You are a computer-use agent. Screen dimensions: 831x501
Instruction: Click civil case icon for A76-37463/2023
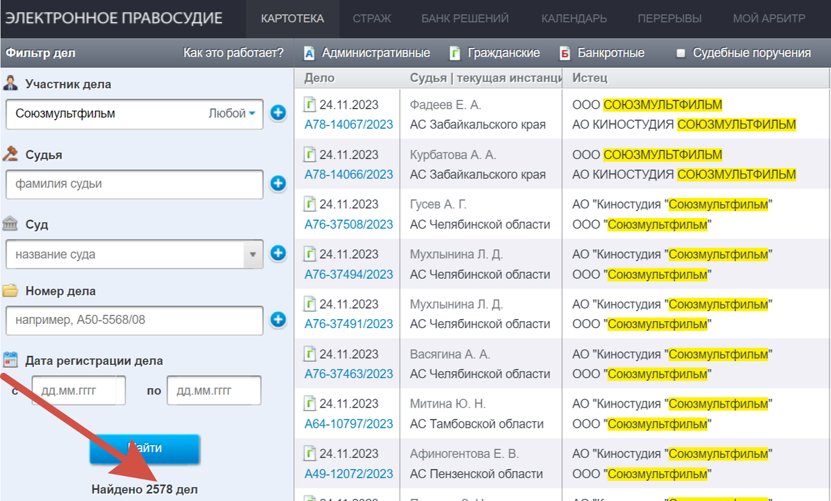(310, 354)
